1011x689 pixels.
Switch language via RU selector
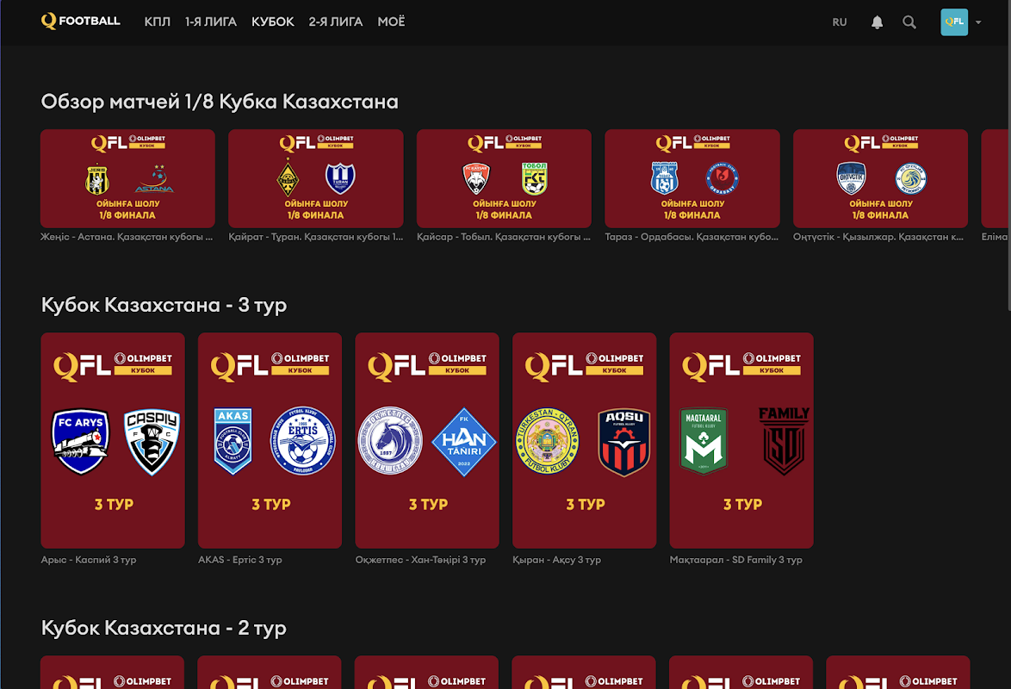[840, 22]
